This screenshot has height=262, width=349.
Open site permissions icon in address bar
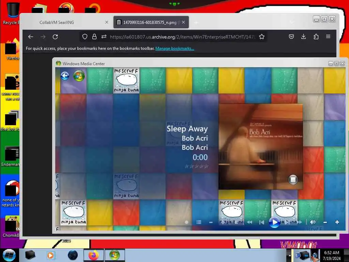[x=104, y=37]
